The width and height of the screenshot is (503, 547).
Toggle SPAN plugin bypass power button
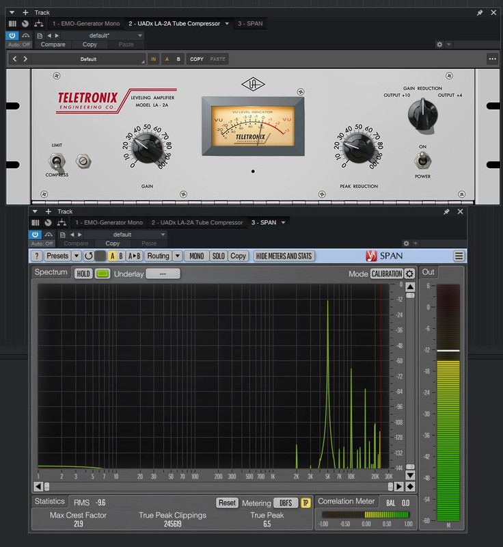coord(35,235)
